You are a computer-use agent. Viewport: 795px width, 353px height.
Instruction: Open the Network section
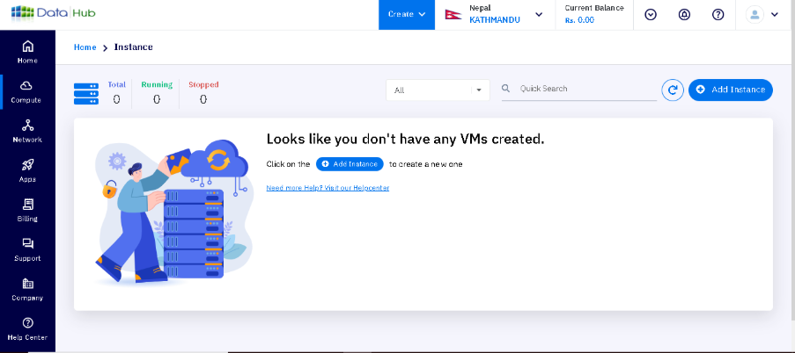[x=27, y=130]
